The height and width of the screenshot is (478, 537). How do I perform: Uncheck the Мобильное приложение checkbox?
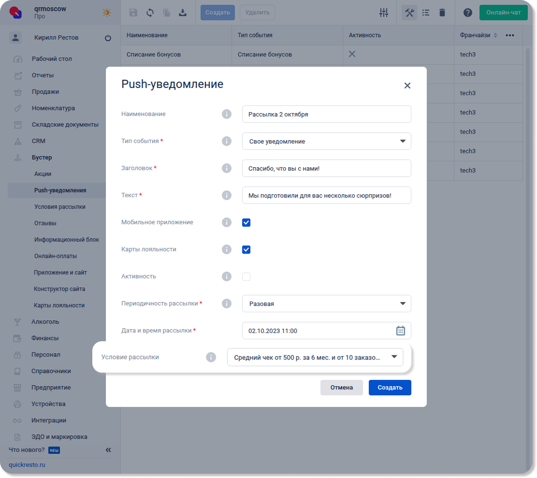click(246, 222)
